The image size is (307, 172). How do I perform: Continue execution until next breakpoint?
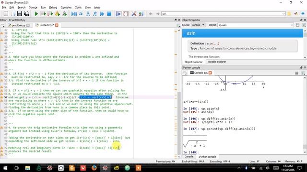[x=102, y=14]
